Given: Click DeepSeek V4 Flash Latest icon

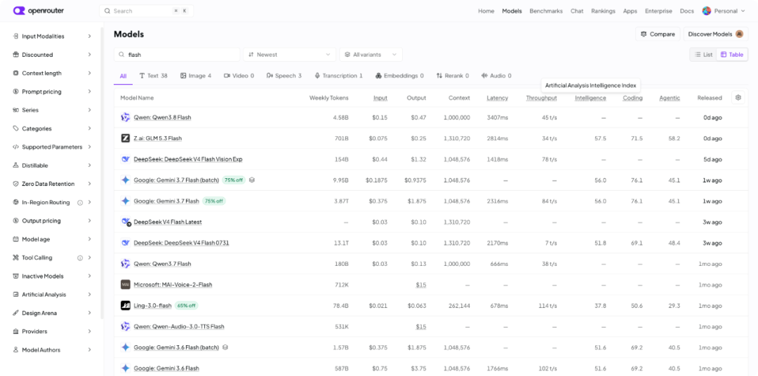Looking at the screenshot, I should [x=126, y=222].
